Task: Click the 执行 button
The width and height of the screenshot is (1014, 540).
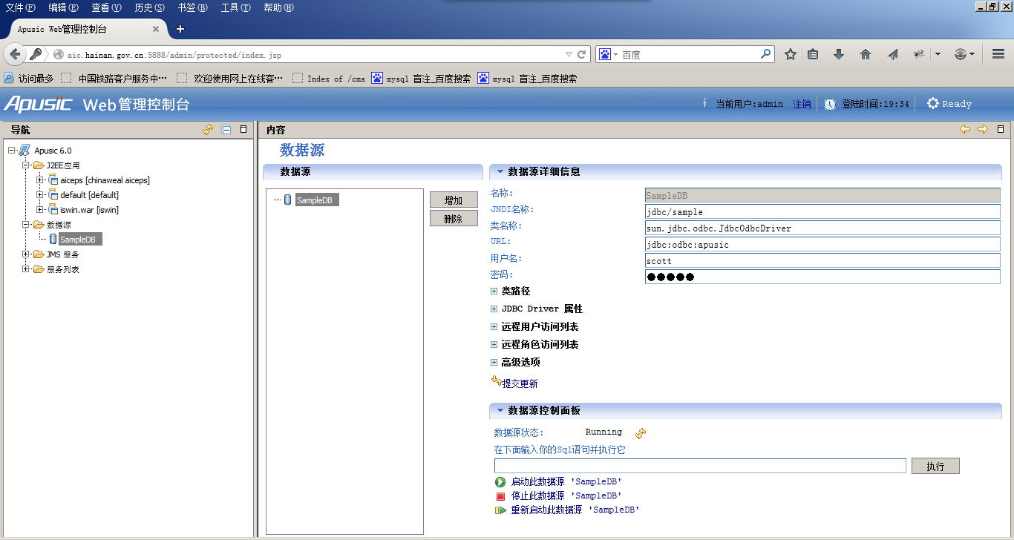Action: [x=935, y=467]
